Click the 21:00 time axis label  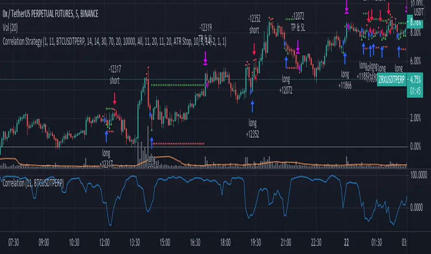pos(286,243)
